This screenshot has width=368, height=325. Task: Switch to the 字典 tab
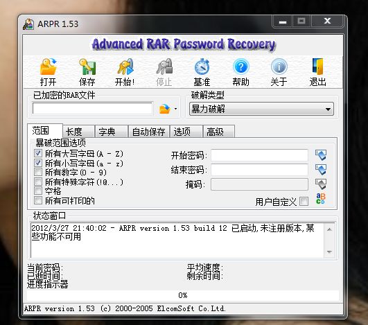click(112, 132)
